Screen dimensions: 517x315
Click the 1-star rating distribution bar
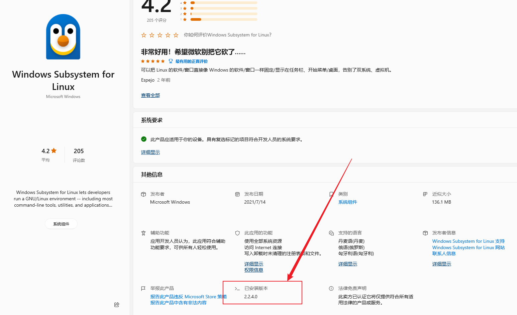[224, 19]
